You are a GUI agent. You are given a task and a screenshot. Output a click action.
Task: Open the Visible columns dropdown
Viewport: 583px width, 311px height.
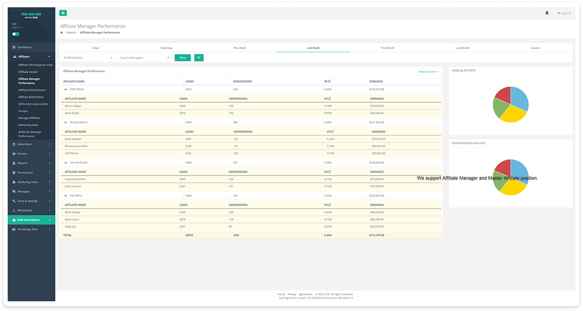click(x=428, y=72)
